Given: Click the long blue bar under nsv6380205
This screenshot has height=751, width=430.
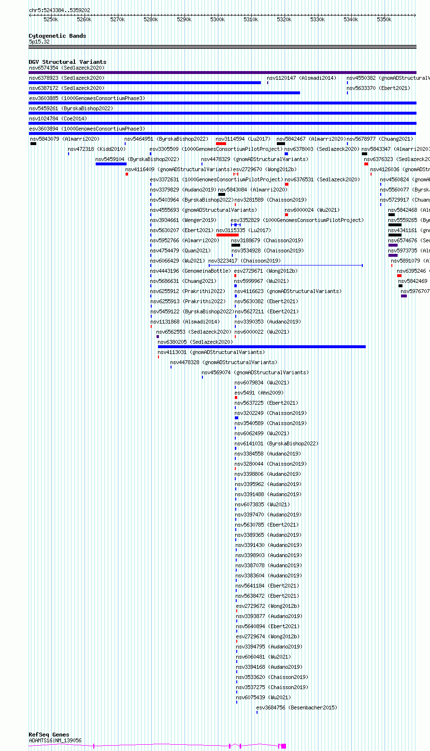Looking at the screenshot, I should [x=262, y=347].
